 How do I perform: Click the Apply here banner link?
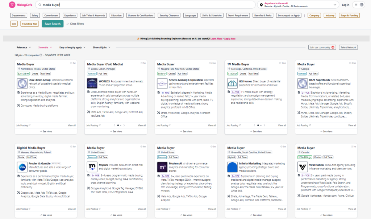pyautogui.click(x=230, y=39)
